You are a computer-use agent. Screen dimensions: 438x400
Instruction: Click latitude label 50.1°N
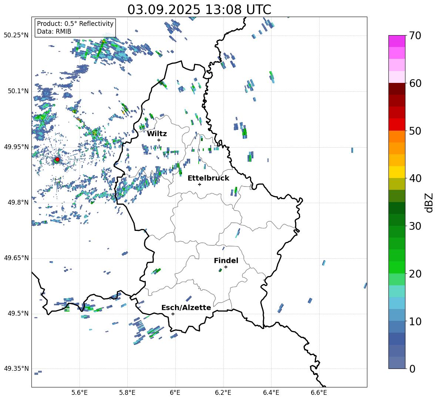(x=18, y=91)
